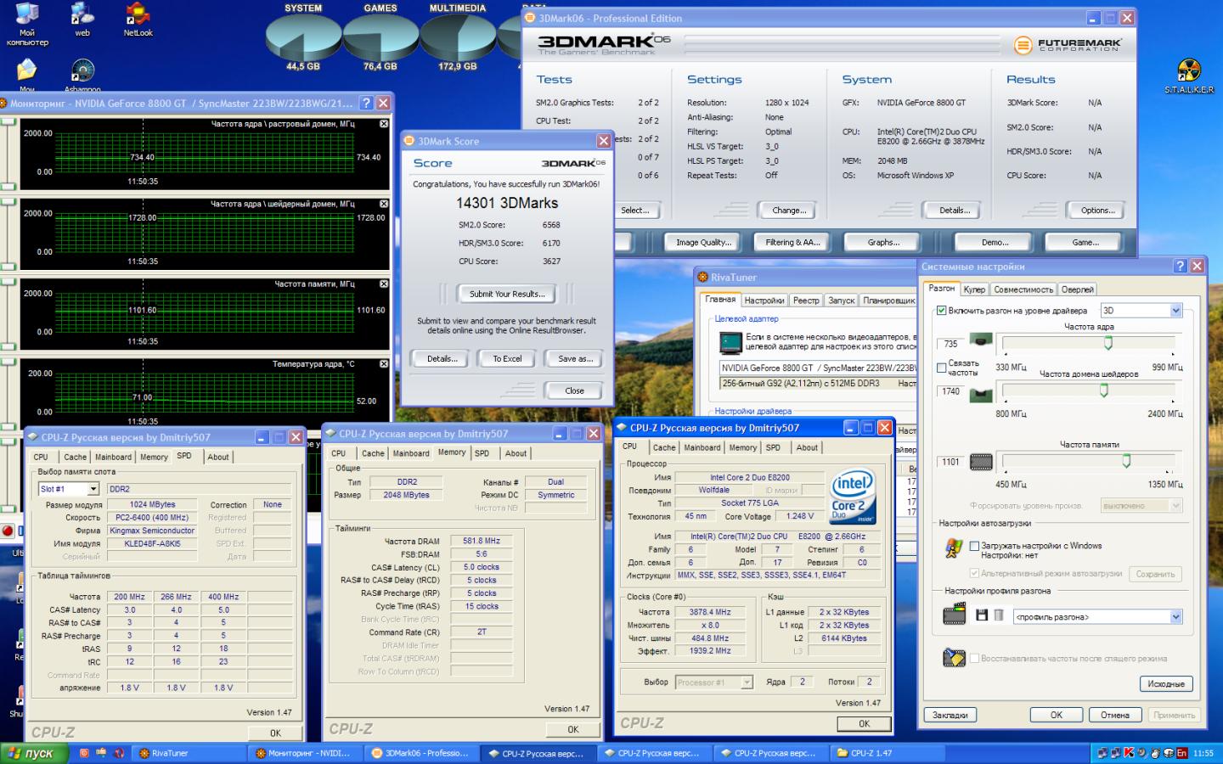Close the core raster domain frequency graph
1223x764 pixels.
[x=384, y=124]
